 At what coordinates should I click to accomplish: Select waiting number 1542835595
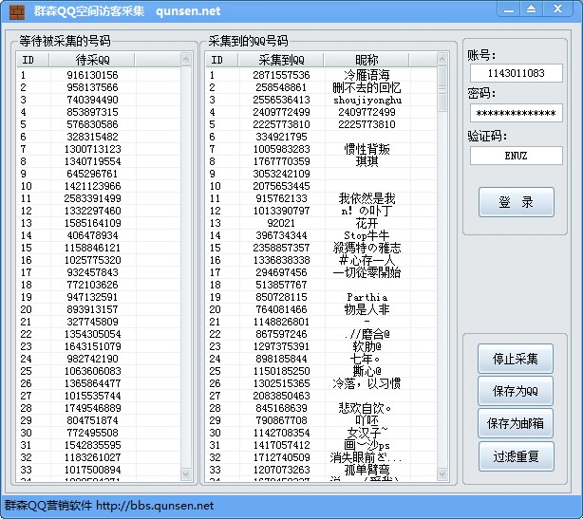(92, 445)
